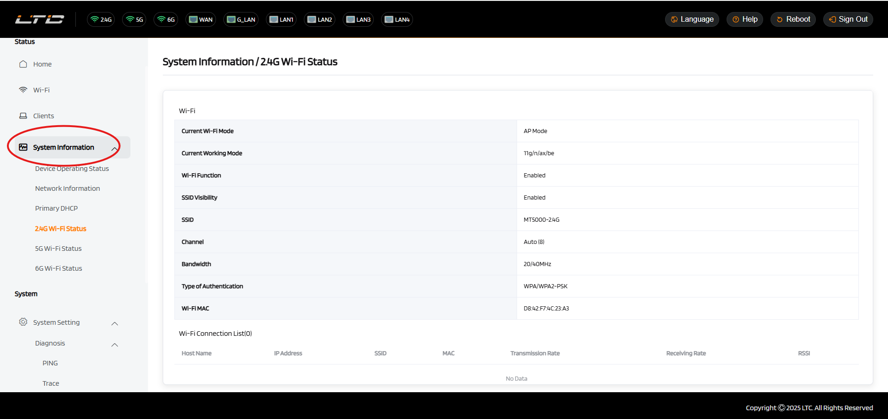Click the 2.4G Wi-Fi status indicator icon
The image size is (888, 419).
pos(101,19)
